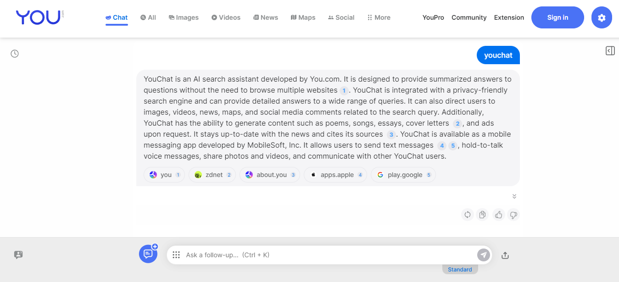This screenshot has height=282, width=619.
Task: Start a new chat
Action: coord(148,254)
